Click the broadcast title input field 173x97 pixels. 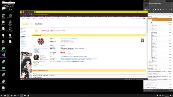click(x=89, y=75)
